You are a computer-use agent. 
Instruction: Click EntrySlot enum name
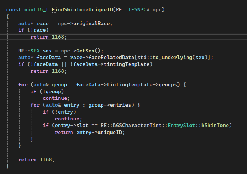[x=181, y=126]
